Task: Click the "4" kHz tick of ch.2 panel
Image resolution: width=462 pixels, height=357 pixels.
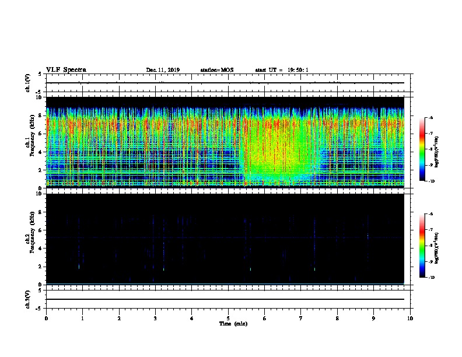Action: click(41, 249)
